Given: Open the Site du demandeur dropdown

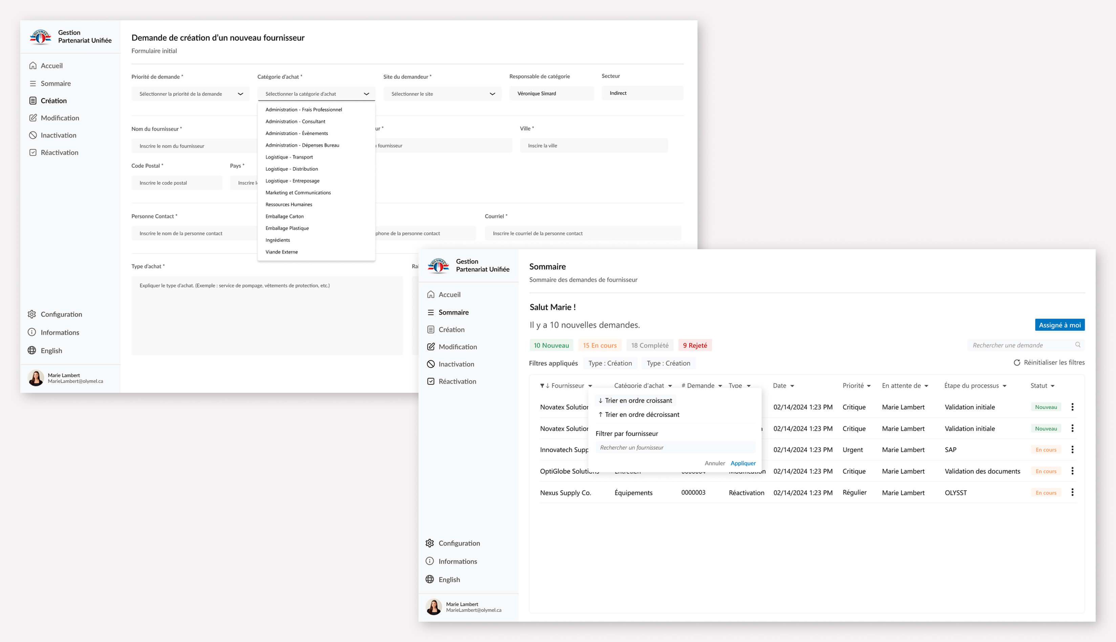Looking at the screenshot, I should 442,94.
